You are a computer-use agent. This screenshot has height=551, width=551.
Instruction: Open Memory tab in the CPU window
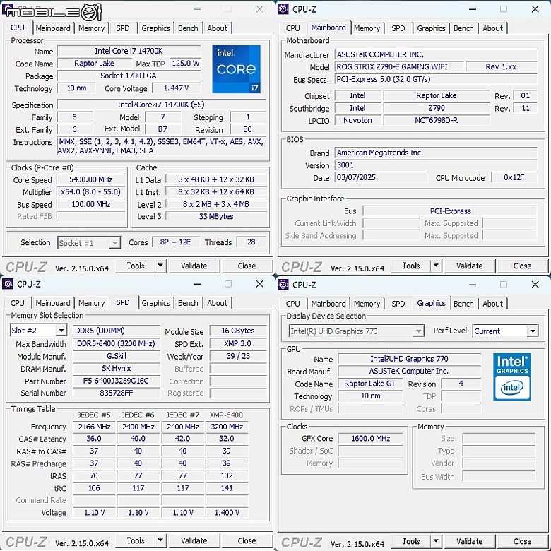91,28
